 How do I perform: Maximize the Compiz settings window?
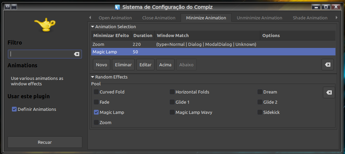(x=326, y=7)
